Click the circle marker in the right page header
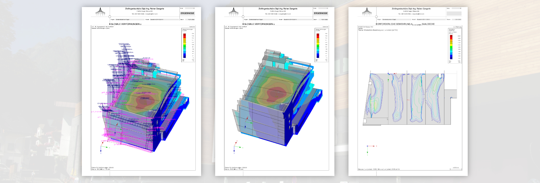The height and width of the screenshot is (183, 540). click(376, 17)
